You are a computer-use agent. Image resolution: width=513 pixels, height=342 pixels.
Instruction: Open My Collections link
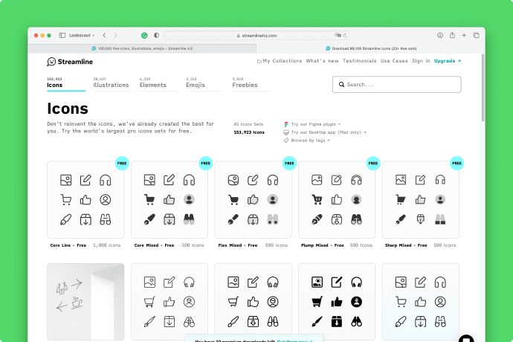[280, 61]
